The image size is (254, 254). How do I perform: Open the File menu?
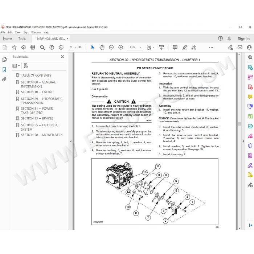pyautogui.click(x=3, y=32)
